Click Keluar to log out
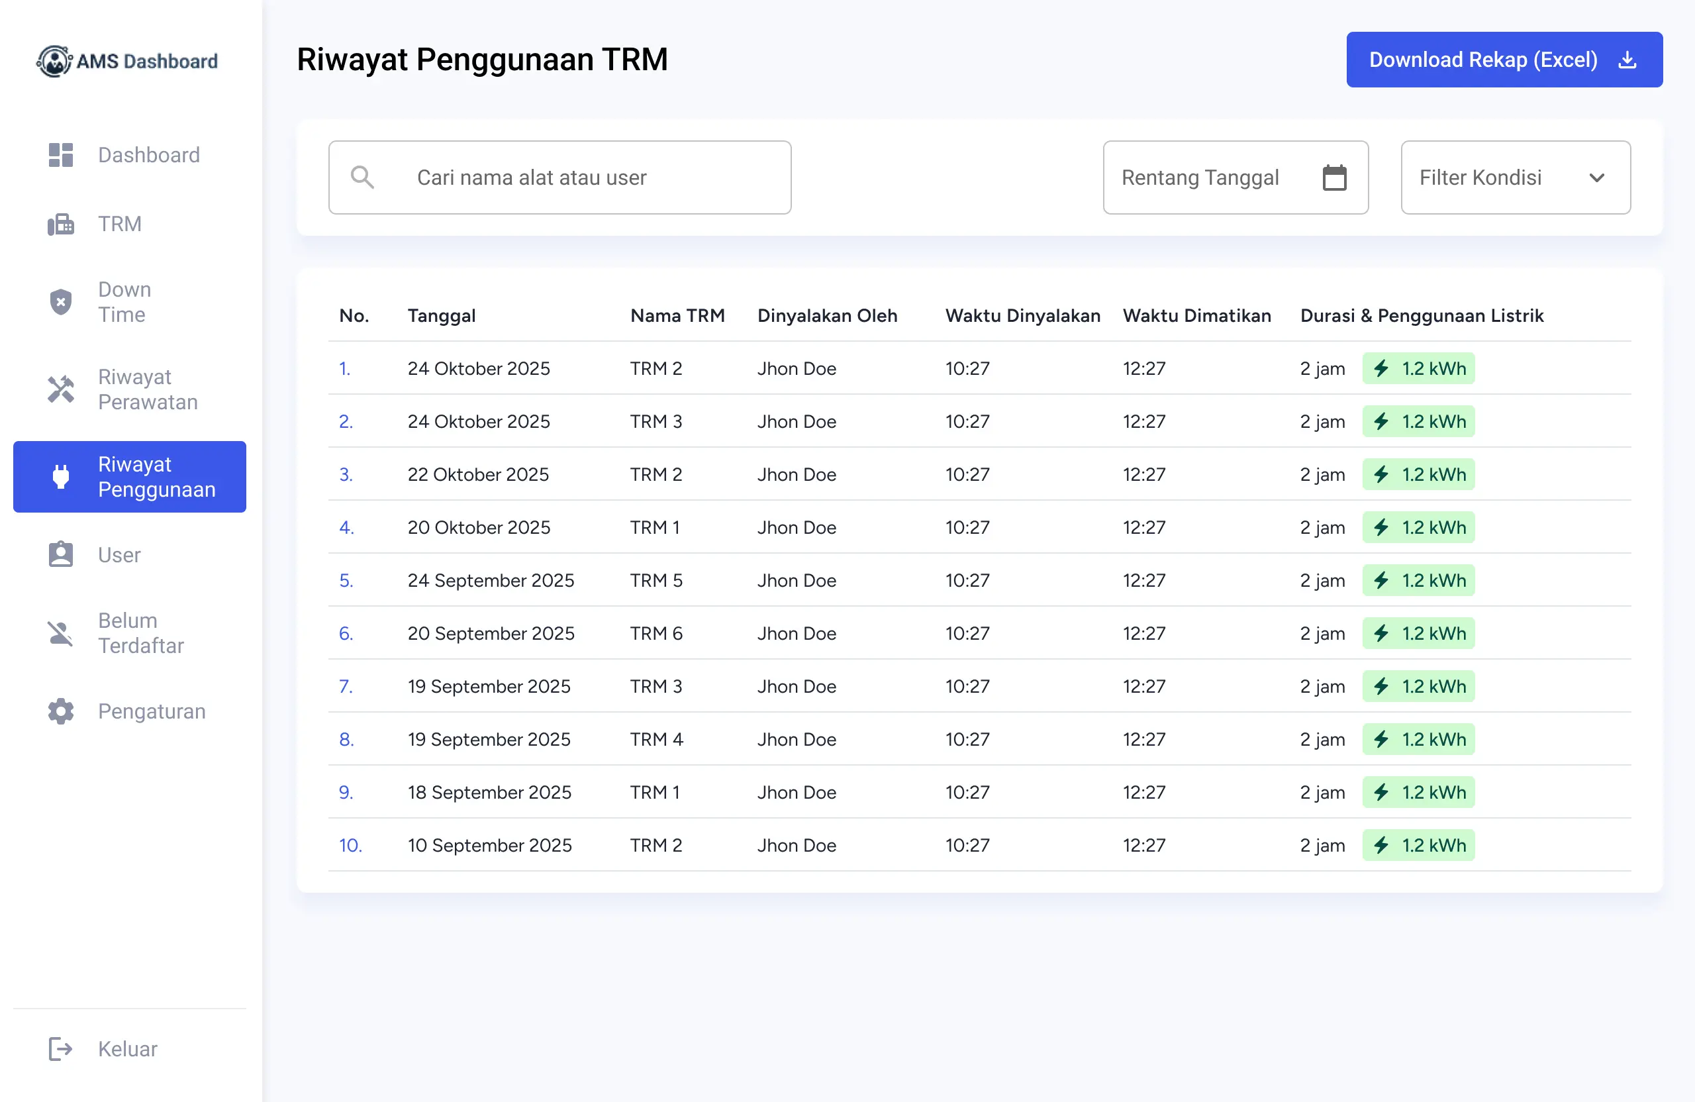Viewport: 1695px width, 1102px height. pyautogui.click(x=130, y=1048)
